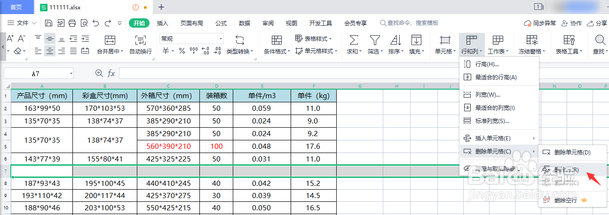
Task: Expand 插入单元格(E) submenu
Action: (498, 138)
